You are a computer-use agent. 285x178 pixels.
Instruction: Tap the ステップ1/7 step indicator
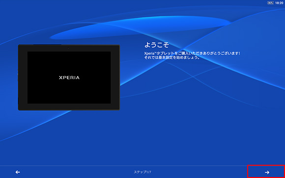coord(142,172)
